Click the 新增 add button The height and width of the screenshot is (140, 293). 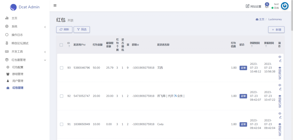coord(276,30)
